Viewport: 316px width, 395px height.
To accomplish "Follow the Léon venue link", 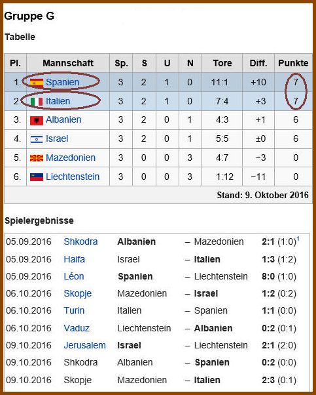I will pyautogui.click(x=73, y=276).
